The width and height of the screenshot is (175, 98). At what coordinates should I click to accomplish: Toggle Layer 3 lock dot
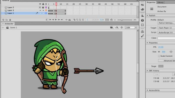(43, 10)
